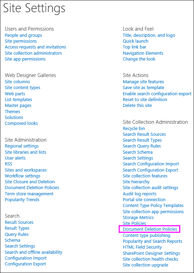The width and height of the screenshot is (194, 273).
Task: Open Top link bar settings
Action: point(134,47)
